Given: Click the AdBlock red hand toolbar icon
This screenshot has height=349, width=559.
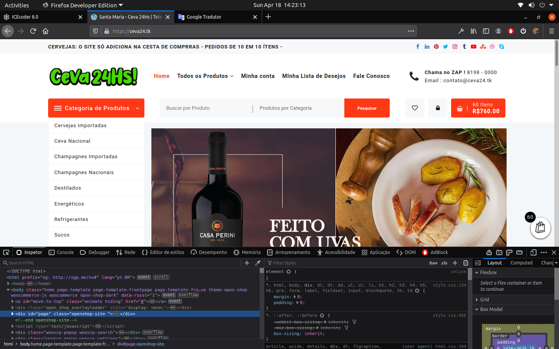Looking at the screenshot, I should pyautogui.click(x=511, y=31).
